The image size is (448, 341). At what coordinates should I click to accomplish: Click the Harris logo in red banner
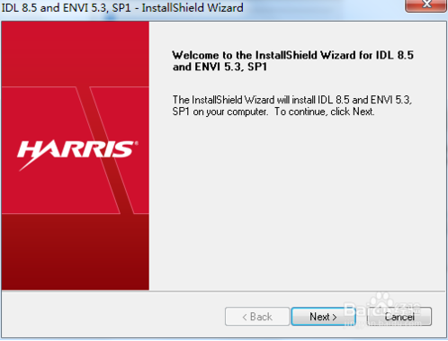click(x=77, y=155)
